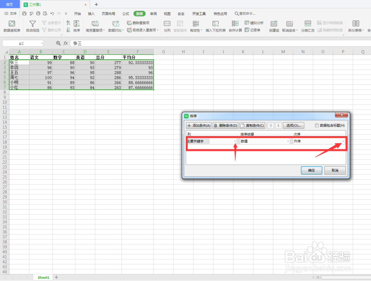Click 添加条件(A) in sort dialog
The width and height of the screenshot is (371, 281).
199,125
